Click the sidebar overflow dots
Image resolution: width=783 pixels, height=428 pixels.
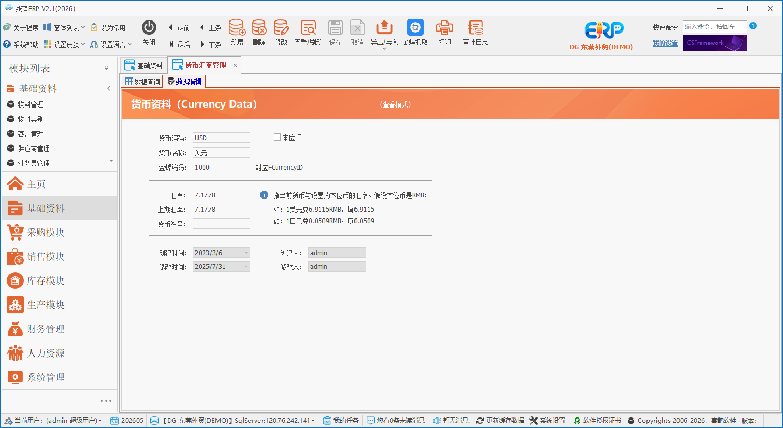coord(106,401)
